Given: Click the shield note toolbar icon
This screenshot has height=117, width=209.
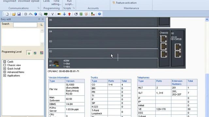Looking at the screenshot, I should (x=86, y=14).
